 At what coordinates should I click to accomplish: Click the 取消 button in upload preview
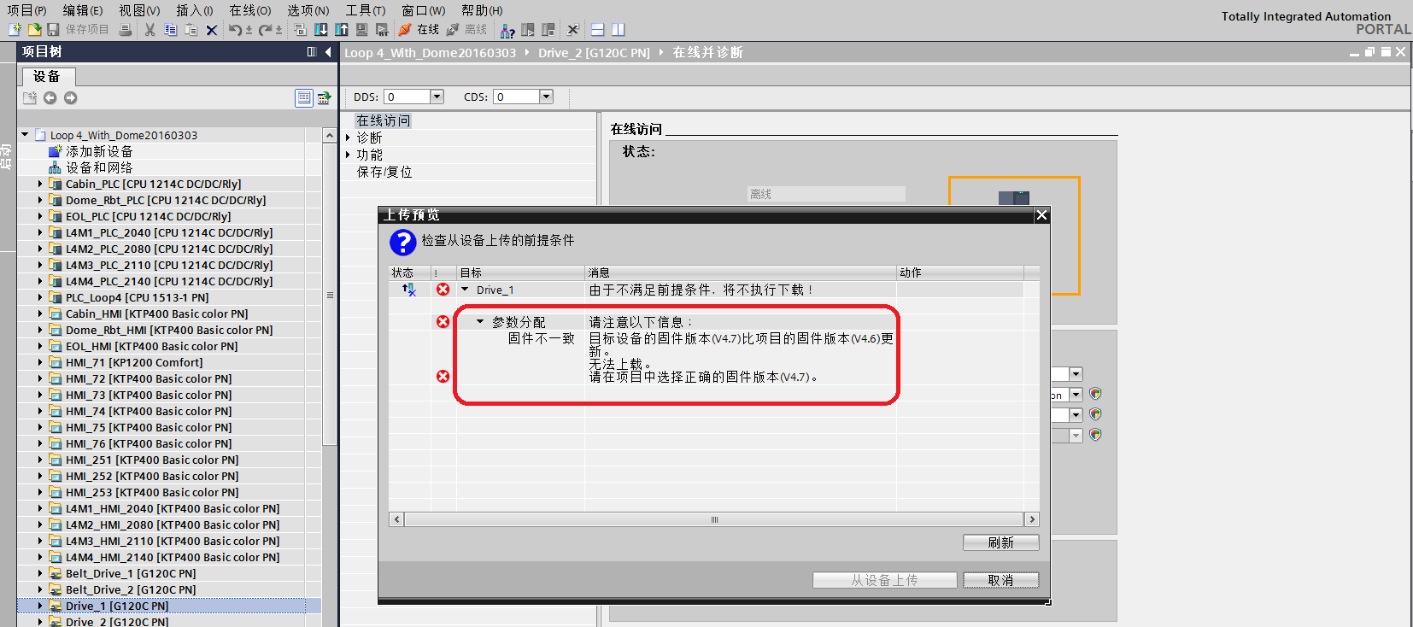(x=1001, y=580)
